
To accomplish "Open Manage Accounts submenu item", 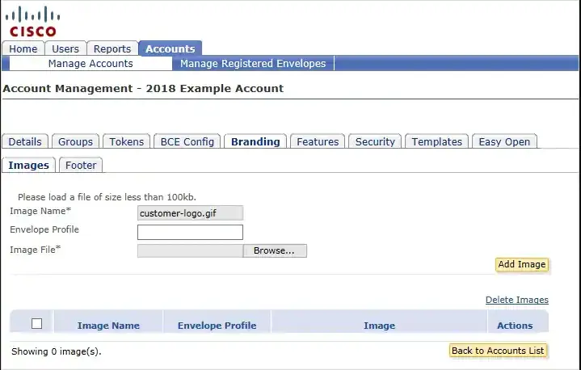I will click(x=91, y=63).
